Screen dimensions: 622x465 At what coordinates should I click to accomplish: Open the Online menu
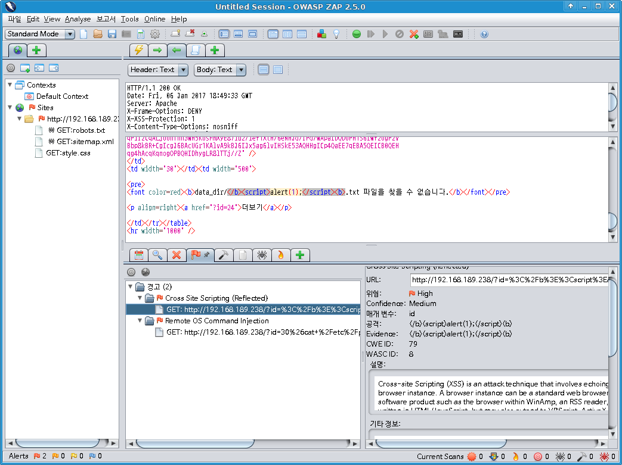(x=154, y=19)
